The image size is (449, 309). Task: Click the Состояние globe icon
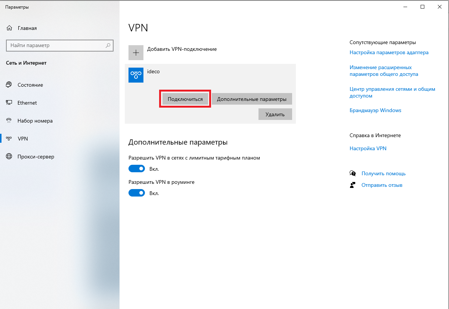coord(9,85)
